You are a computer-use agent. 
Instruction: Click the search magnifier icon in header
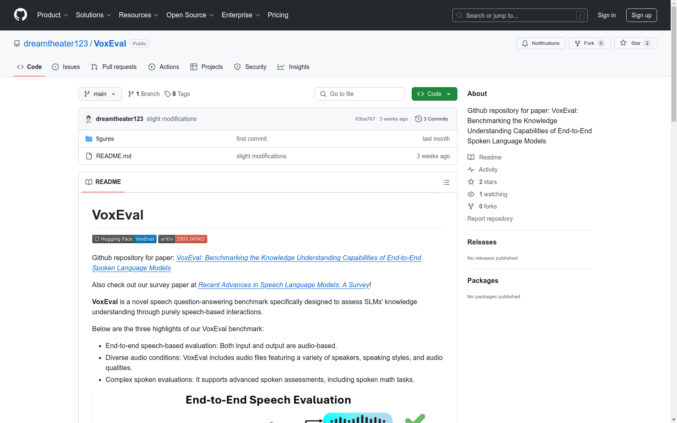pyautogui.click(x=460, y=15)
